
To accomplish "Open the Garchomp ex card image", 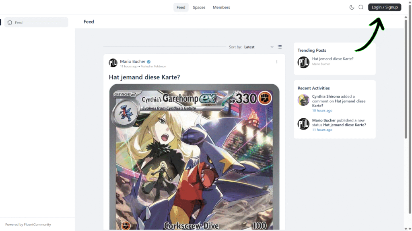I will (x=194, y=157).
